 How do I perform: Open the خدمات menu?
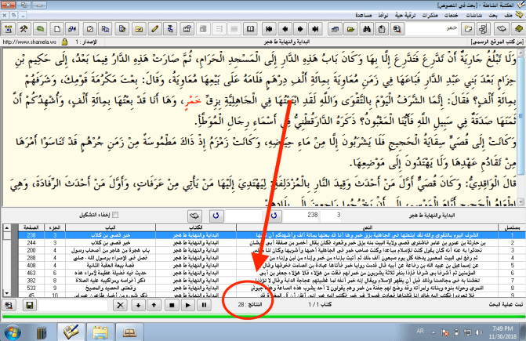pyautogui.click(x=452, y=16)
